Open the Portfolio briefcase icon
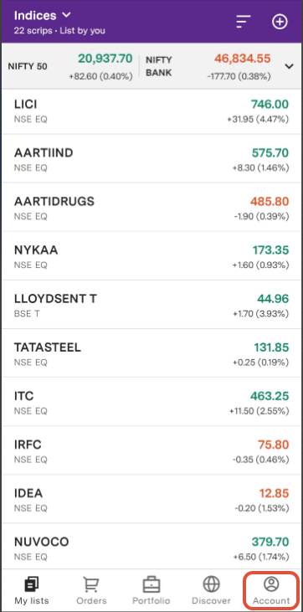Image resolution: width=303 pixels, height=612 pixels. (151, 584)
